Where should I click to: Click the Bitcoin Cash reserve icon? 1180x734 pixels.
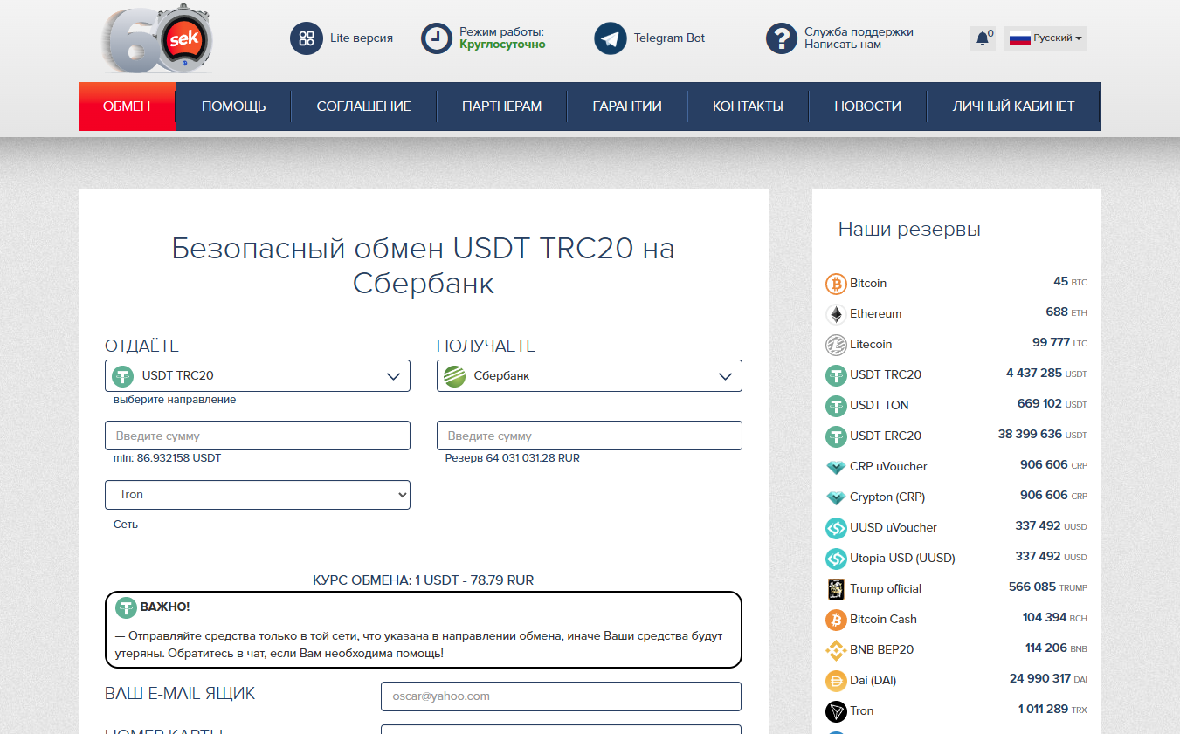[x=836, y=620]
